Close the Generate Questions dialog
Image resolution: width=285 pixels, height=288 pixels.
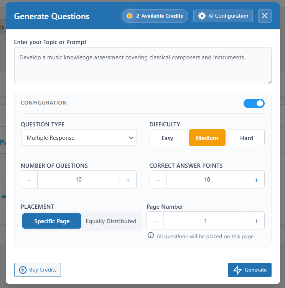265,16
